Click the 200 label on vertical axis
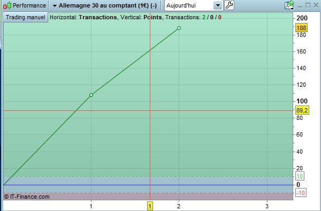Screen dimensions: 321x211 tap(302, 18)
